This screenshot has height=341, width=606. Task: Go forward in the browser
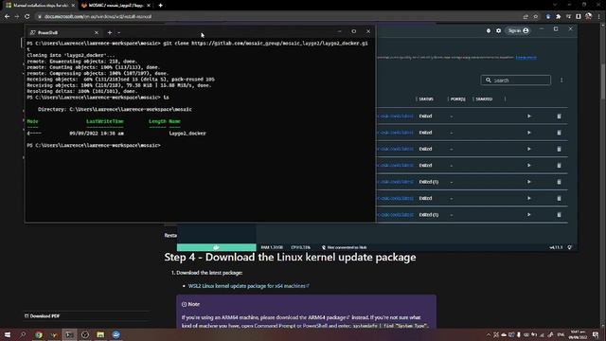(x=17, y=17)
